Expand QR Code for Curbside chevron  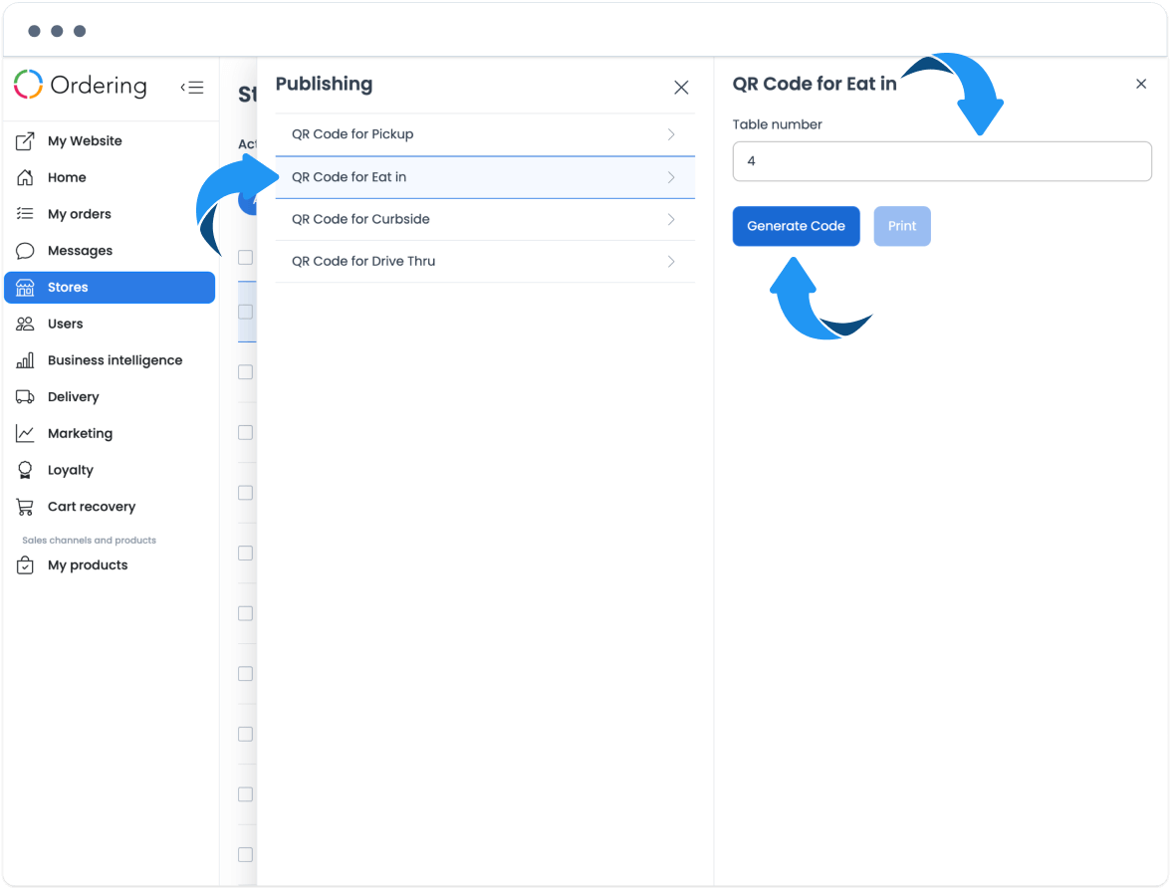(671, 219)
